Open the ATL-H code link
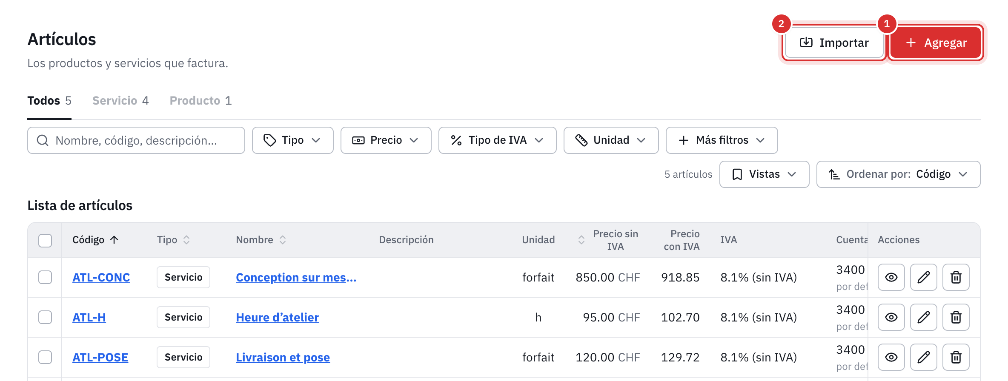The width and height of the screenshot is (1008, 381). click(x=89, y=317)
